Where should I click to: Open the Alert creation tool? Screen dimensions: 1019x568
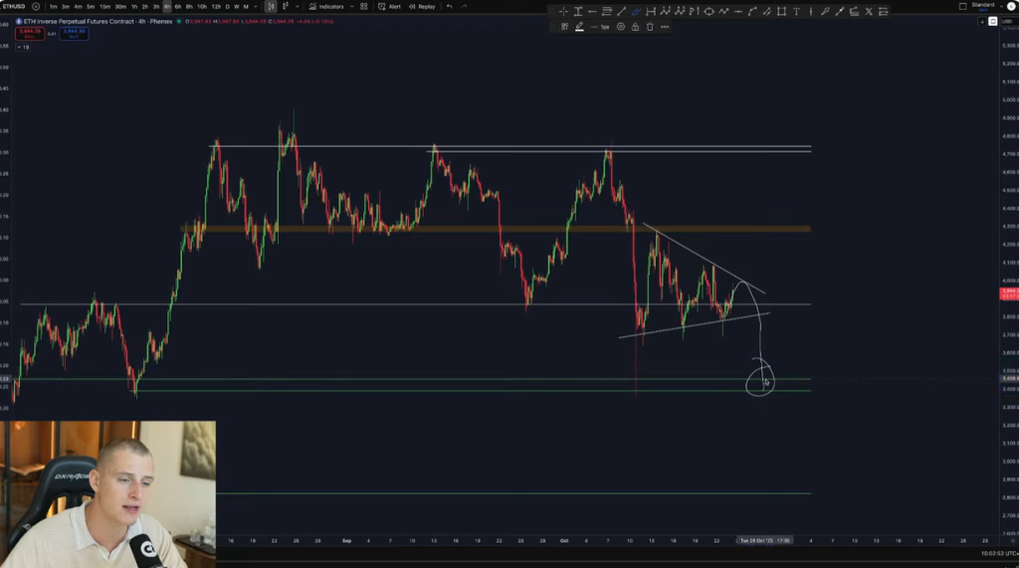tap(390, 6)
